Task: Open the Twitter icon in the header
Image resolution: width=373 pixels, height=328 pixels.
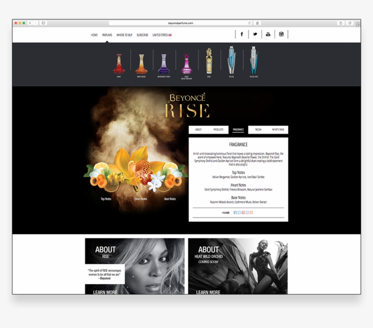Action: click(255, 34)
